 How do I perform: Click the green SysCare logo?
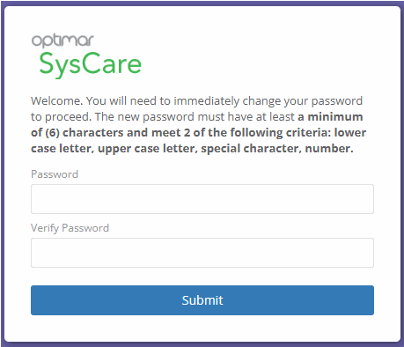coord(90,64)
